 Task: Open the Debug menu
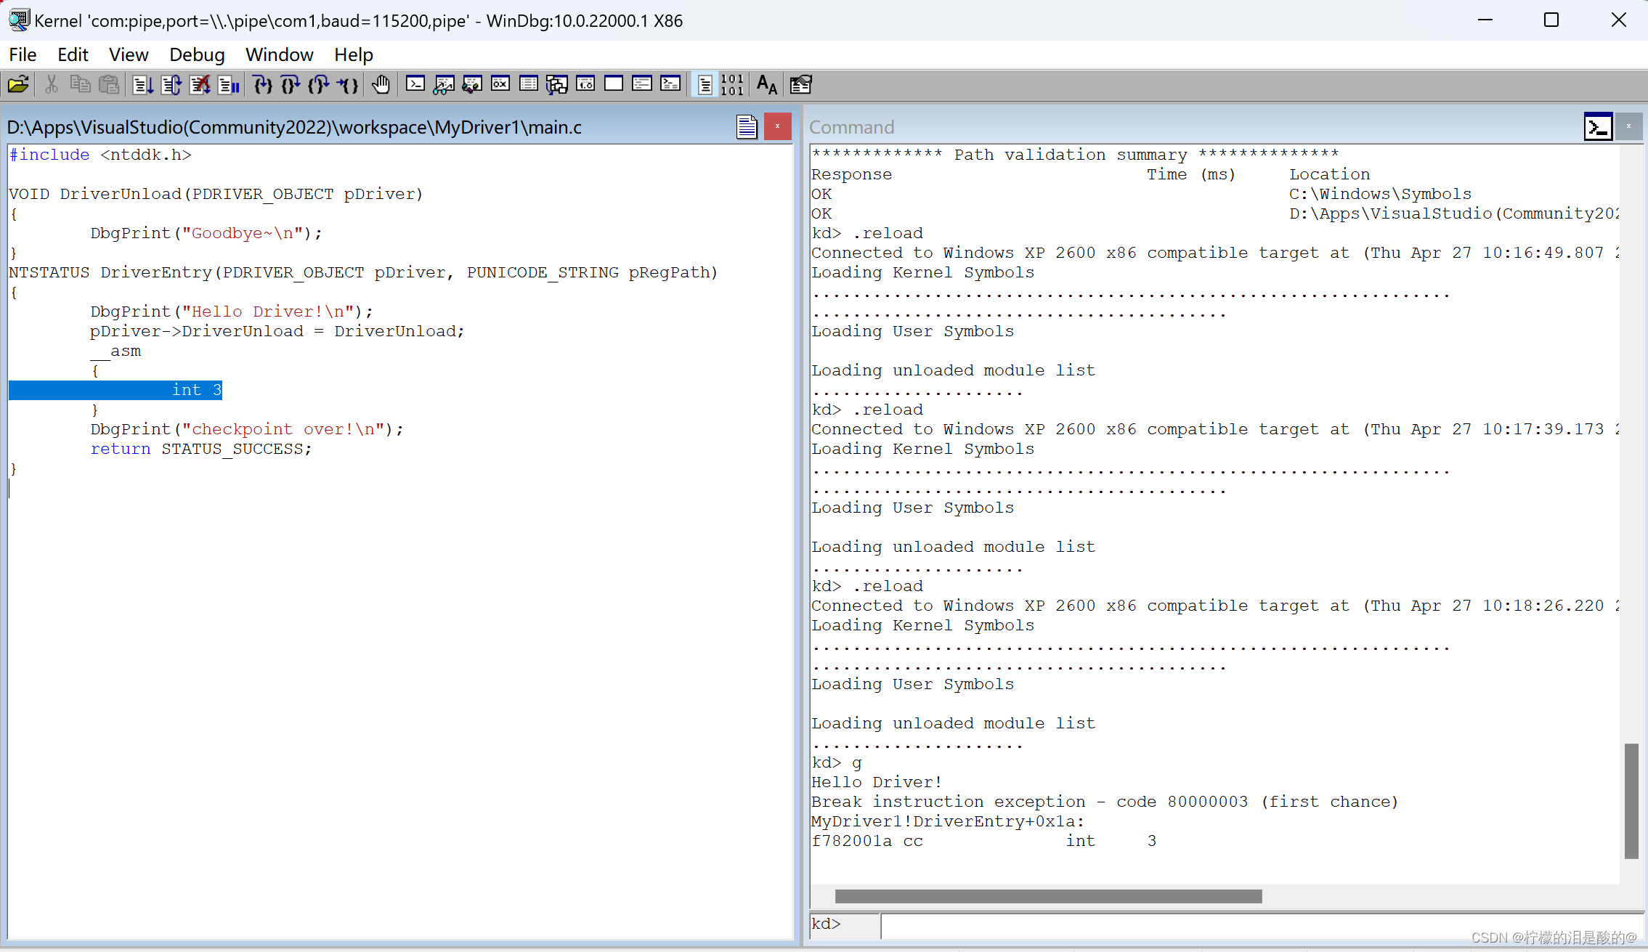click(197, 54)
